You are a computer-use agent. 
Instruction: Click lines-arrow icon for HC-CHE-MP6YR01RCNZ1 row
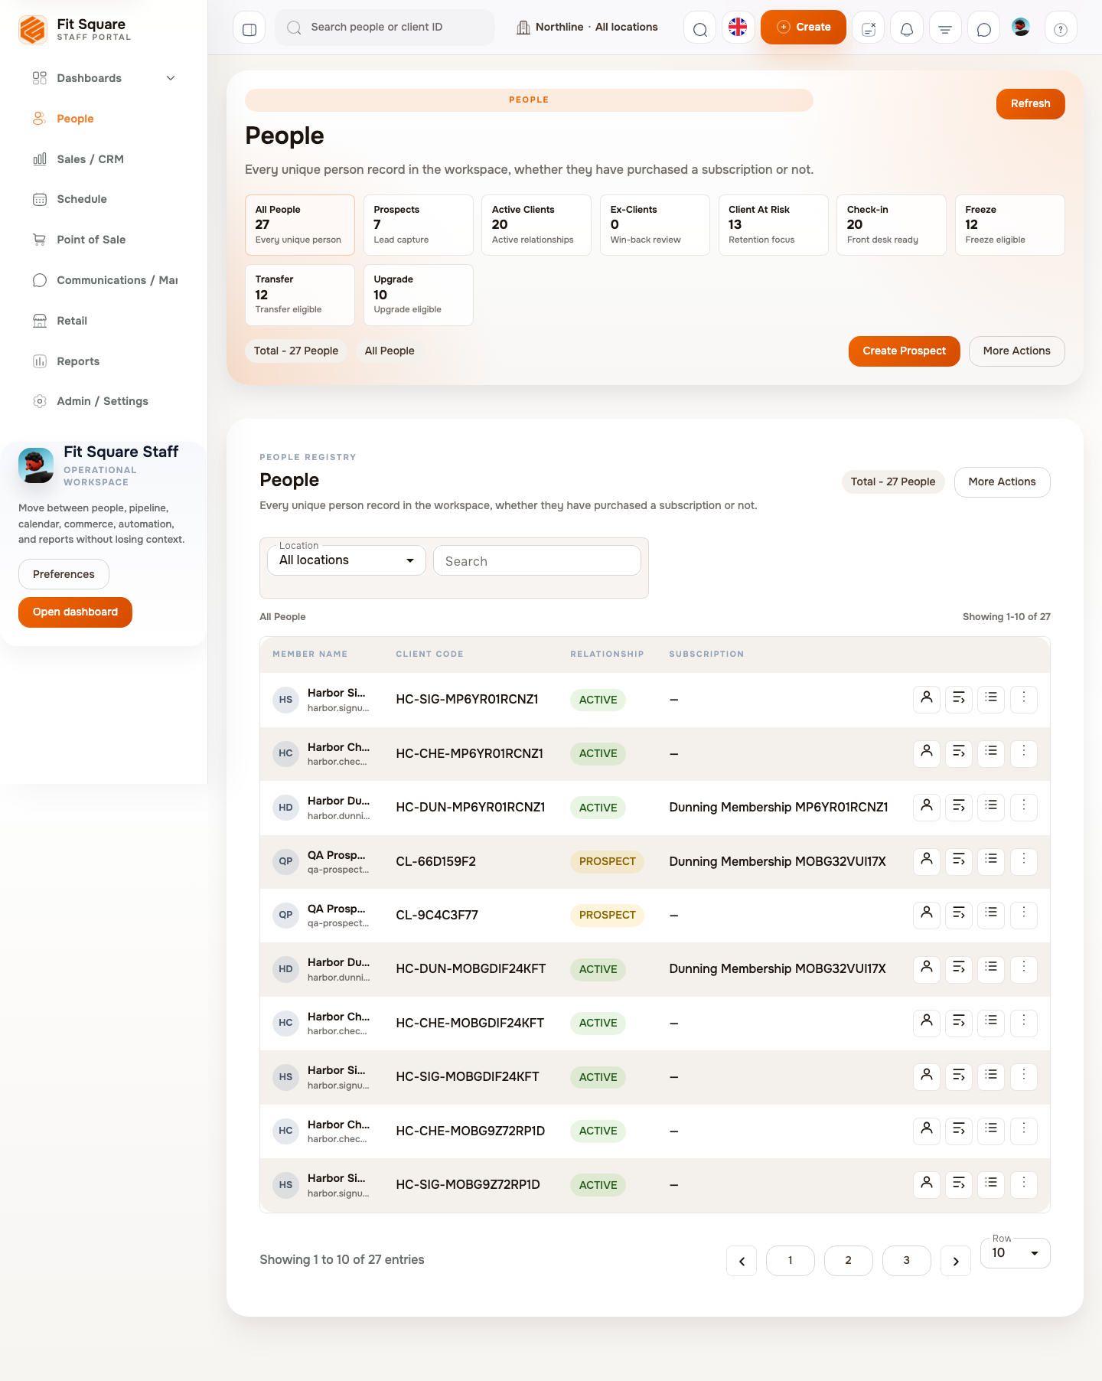[959, 753]
